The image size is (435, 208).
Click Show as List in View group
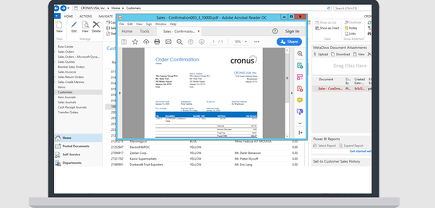[x=326, y=23]
